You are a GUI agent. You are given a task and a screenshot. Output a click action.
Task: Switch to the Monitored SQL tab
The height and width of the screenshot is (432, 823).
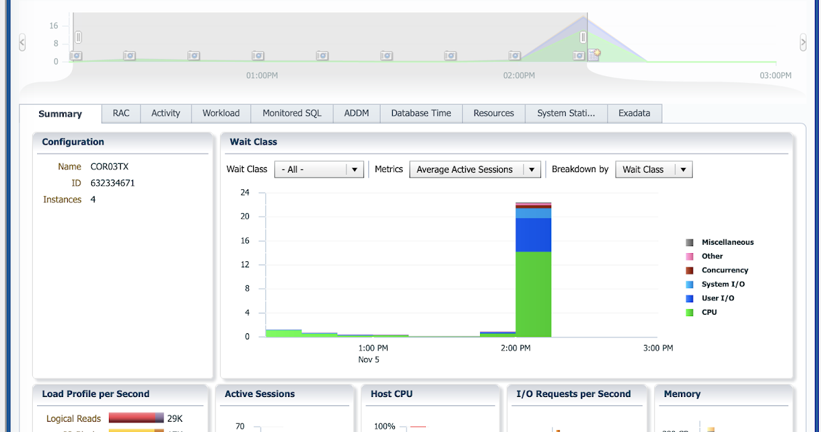pos(291,113)
